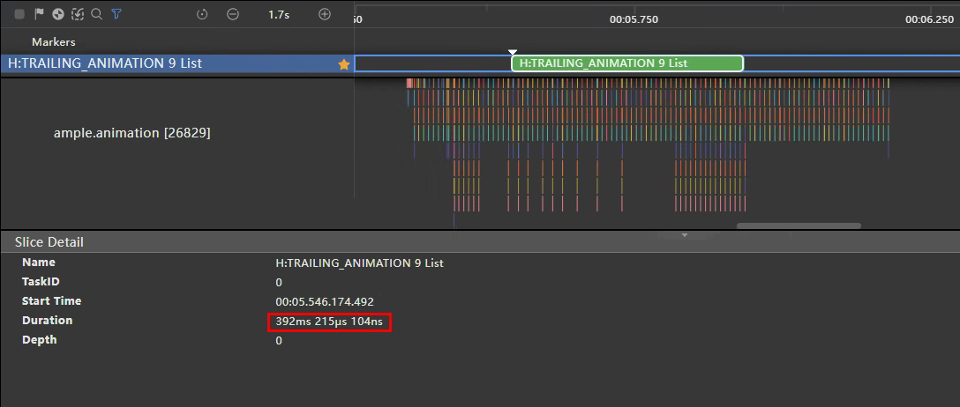960x407 pixels.
Task: Click the green H:TRAILING_ANIMATION 9 List slice
Action: [627, 63]
